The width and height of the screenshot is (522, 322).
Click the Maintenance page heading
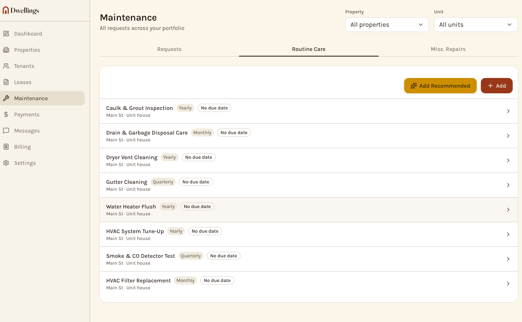click(x=128, y=18)
